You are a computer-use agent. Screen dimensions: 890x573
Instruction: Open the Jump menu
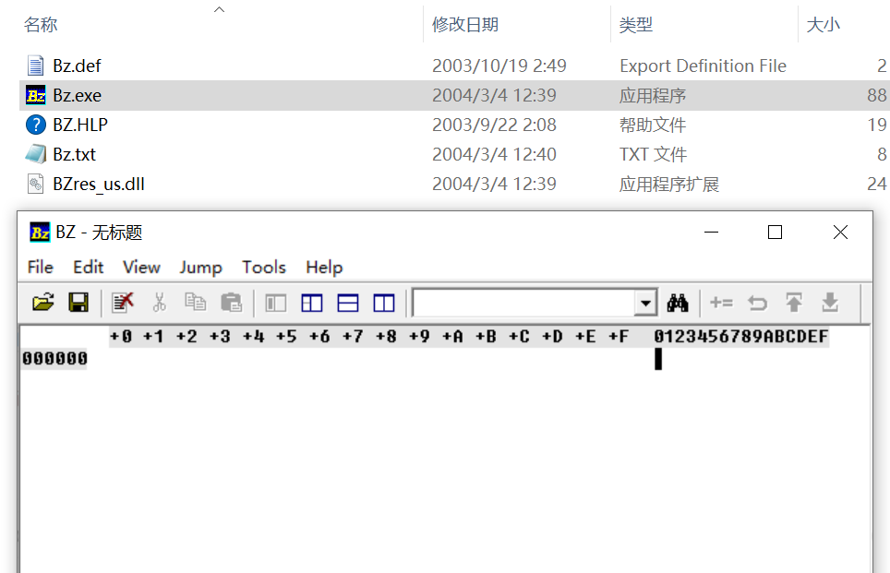click(x=200, y=267)
